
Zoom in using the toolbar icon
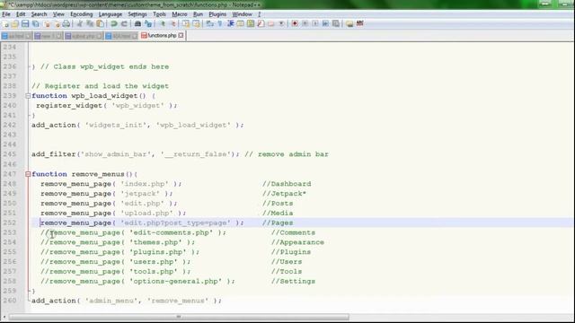click(x=163, y=24)
